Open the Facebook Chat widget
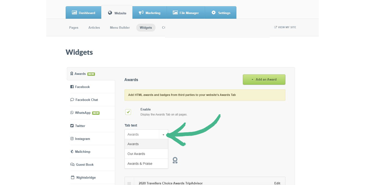Viewport: 365px width, 185px height. tap(87, 100)
